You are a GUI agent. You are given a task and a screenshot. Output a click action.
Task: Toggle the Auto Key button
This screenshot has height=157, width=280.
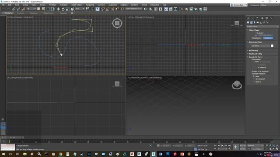243,146
